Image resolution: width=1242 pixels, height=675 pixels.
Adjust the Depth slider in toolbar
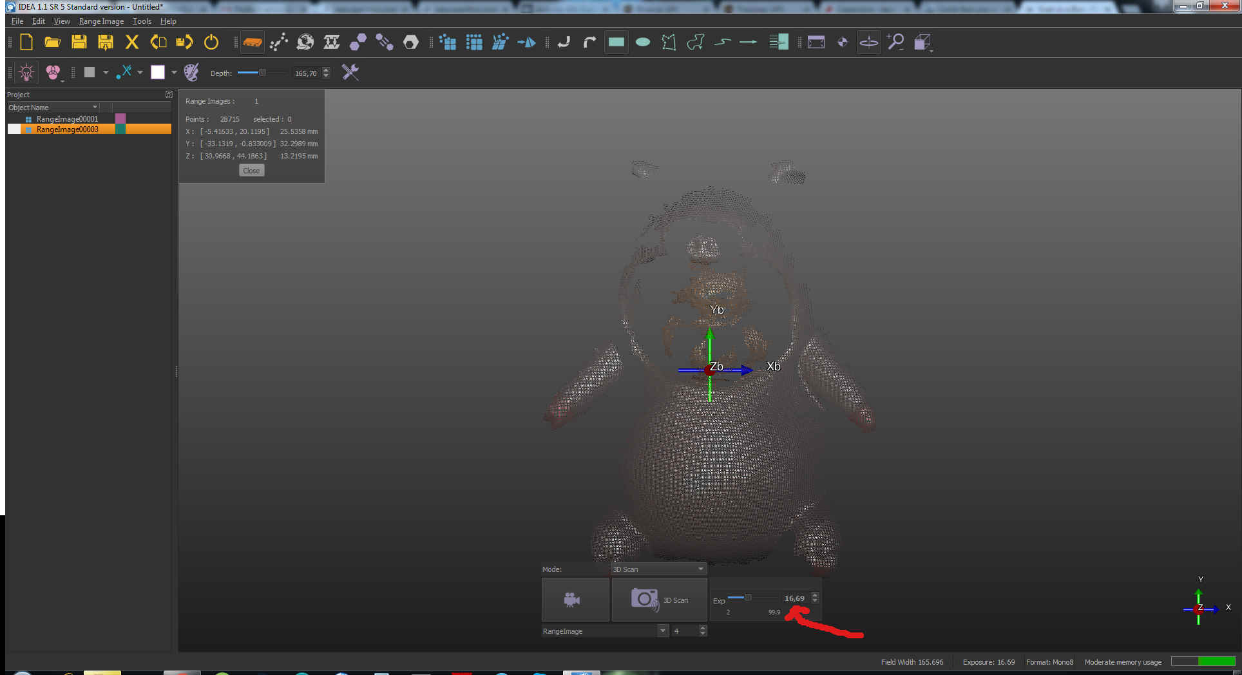point(262,73)
